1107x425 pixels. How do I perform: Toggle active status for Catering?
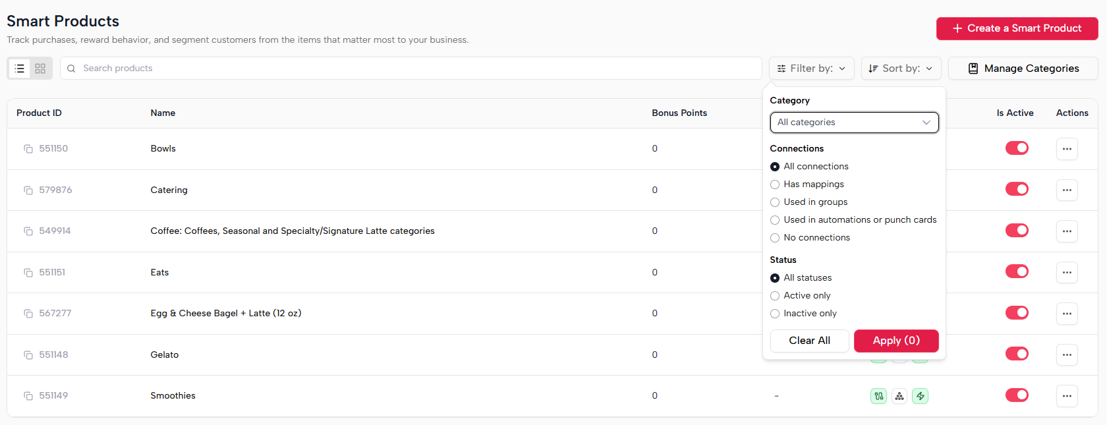tap(1017, 189)
